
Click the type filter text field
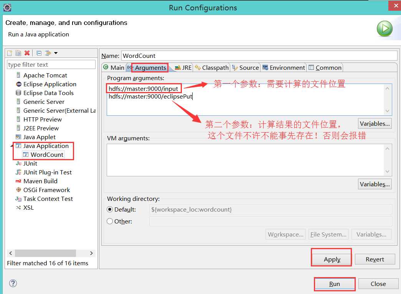(x=51, y=65)
